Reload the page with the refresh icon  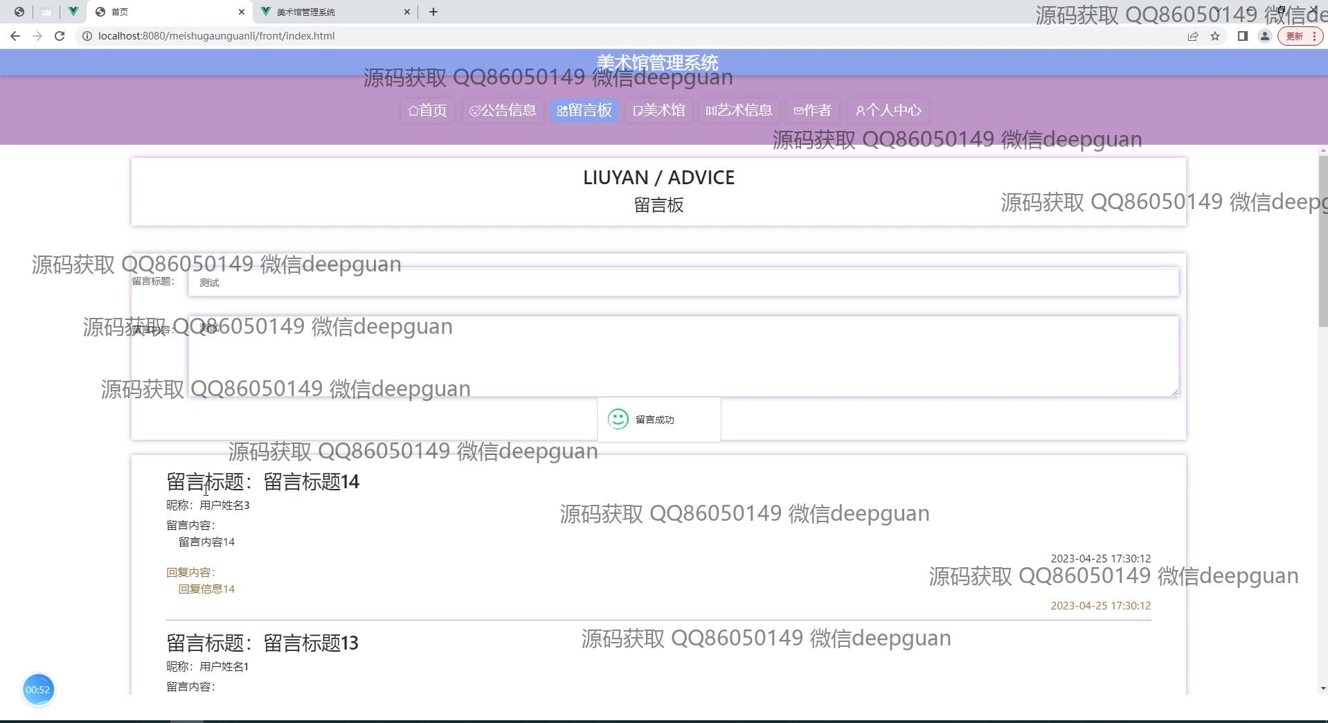click(x=60, y=36)
